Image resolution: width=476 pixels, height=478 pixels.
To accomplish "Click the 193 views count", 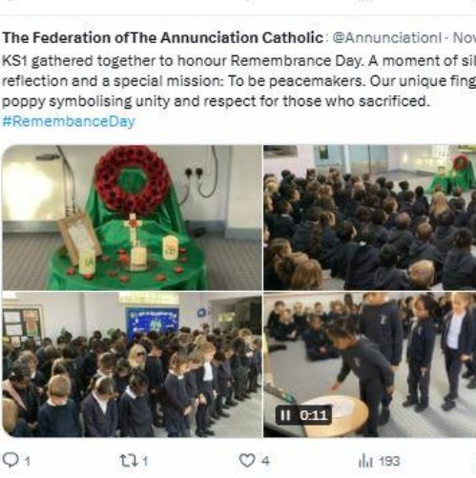I will point(389,461).
